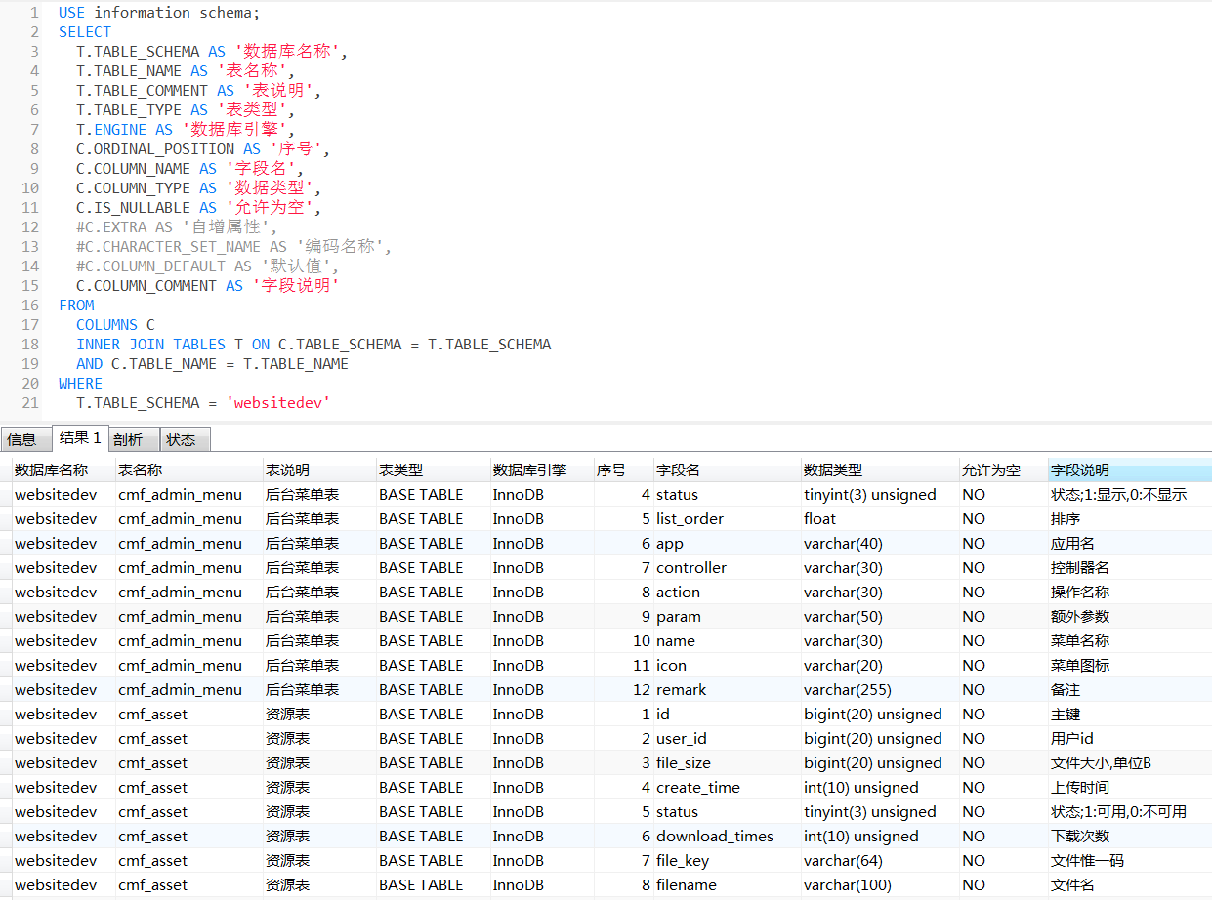Select the '菜单图标' field comment cell
Image resolution: width=1212 pixels, height=900 pixels.
(x=1129, y=666)
